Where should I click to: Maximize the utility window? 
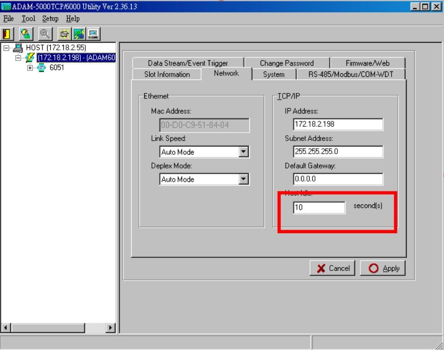click(425, 6)
